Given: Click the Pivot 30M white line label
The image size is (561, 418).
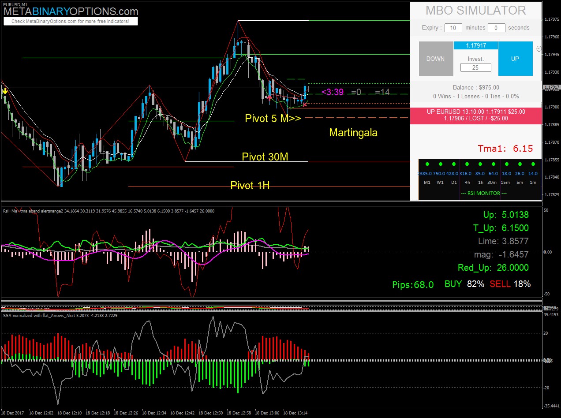Looking at the screenshot, I should click(265, 157).
